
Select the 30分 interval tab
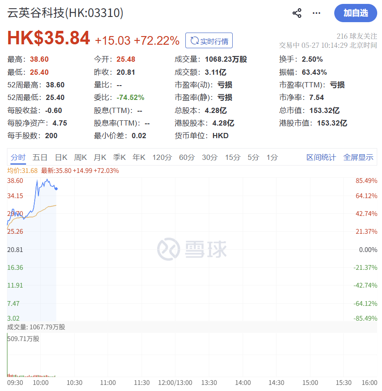pos(210,157)
